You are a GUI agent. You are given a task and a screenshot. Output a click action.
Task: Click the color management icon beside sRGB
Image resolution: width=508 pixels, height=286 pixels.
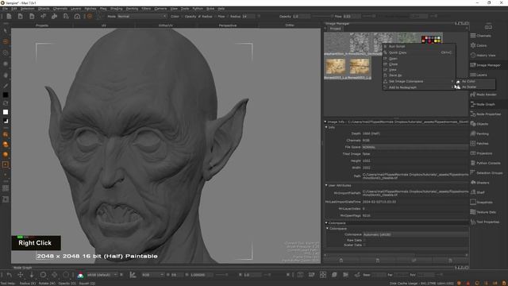click(80, 275)
